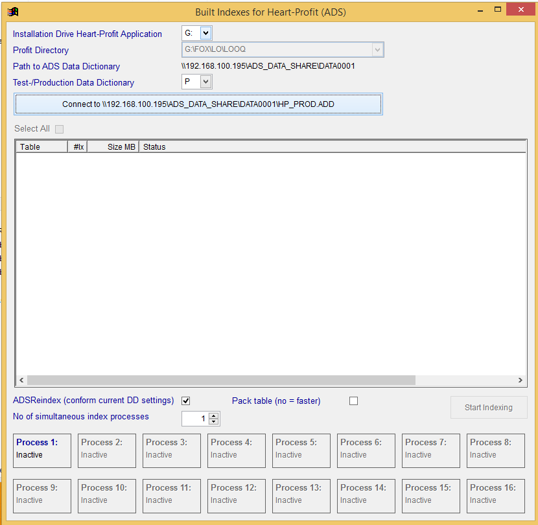Viewport: 538px width, 525px height.
Task: Select the Process 14 panel
Action: (366, 496)
